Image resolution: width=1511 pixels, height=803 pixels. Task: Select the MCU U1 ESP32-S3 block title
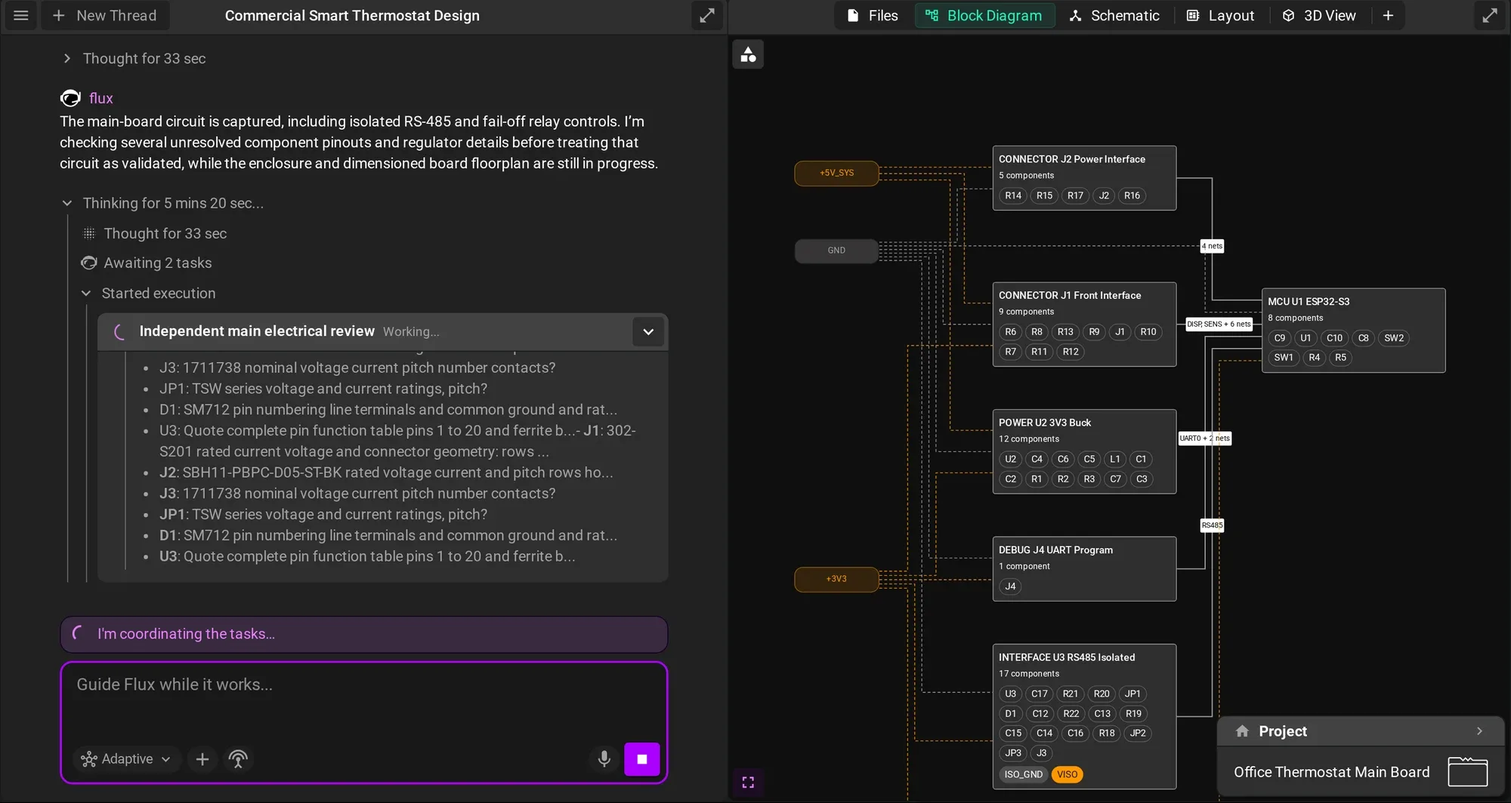[x=1309, y=301]
